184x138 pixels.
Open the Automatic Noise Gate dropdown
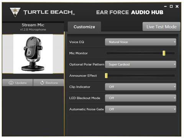click(x=141, y=109)
